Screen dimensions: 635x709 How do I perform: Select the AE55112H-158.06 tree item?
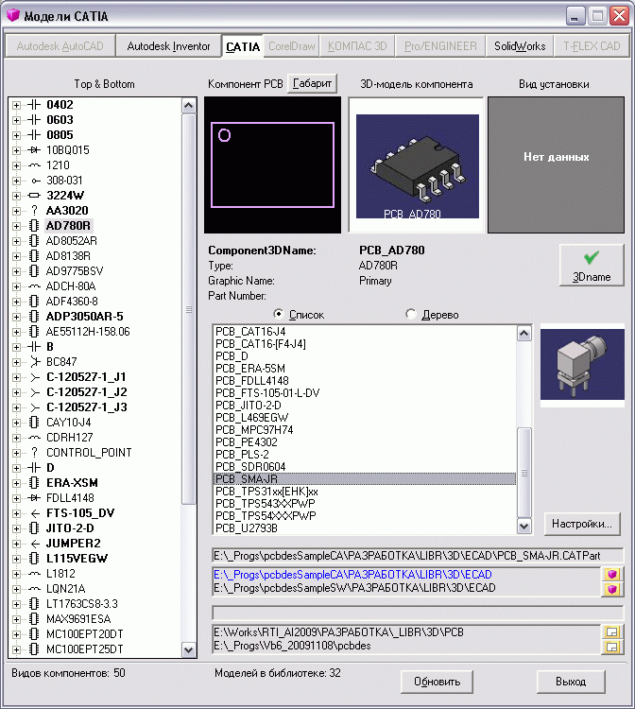(x=88, y=332)
